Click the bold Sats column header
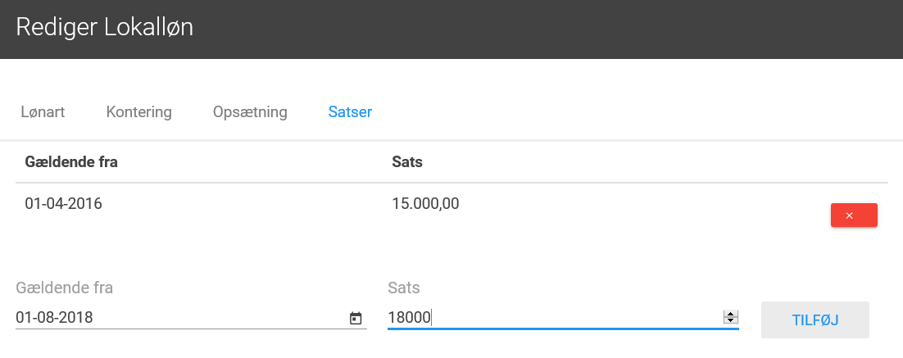 pos(407,162)
